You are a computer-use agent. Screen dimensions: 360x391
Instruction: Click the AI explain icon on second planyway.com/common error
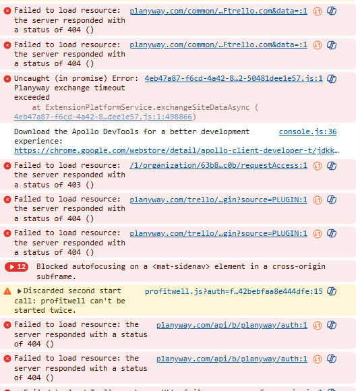click(332, 45)
